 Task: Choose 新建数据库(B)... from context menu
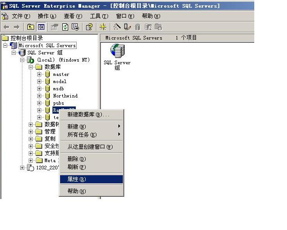tap(91, 115)
